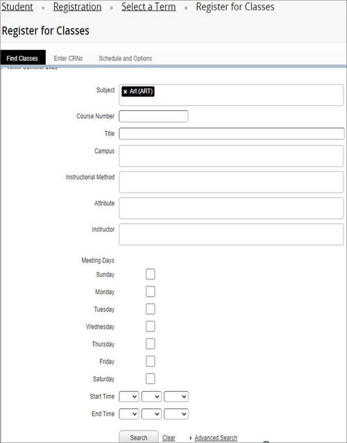
Task: Check the Sunday meeting day box
Action: (x=150, y=274)
